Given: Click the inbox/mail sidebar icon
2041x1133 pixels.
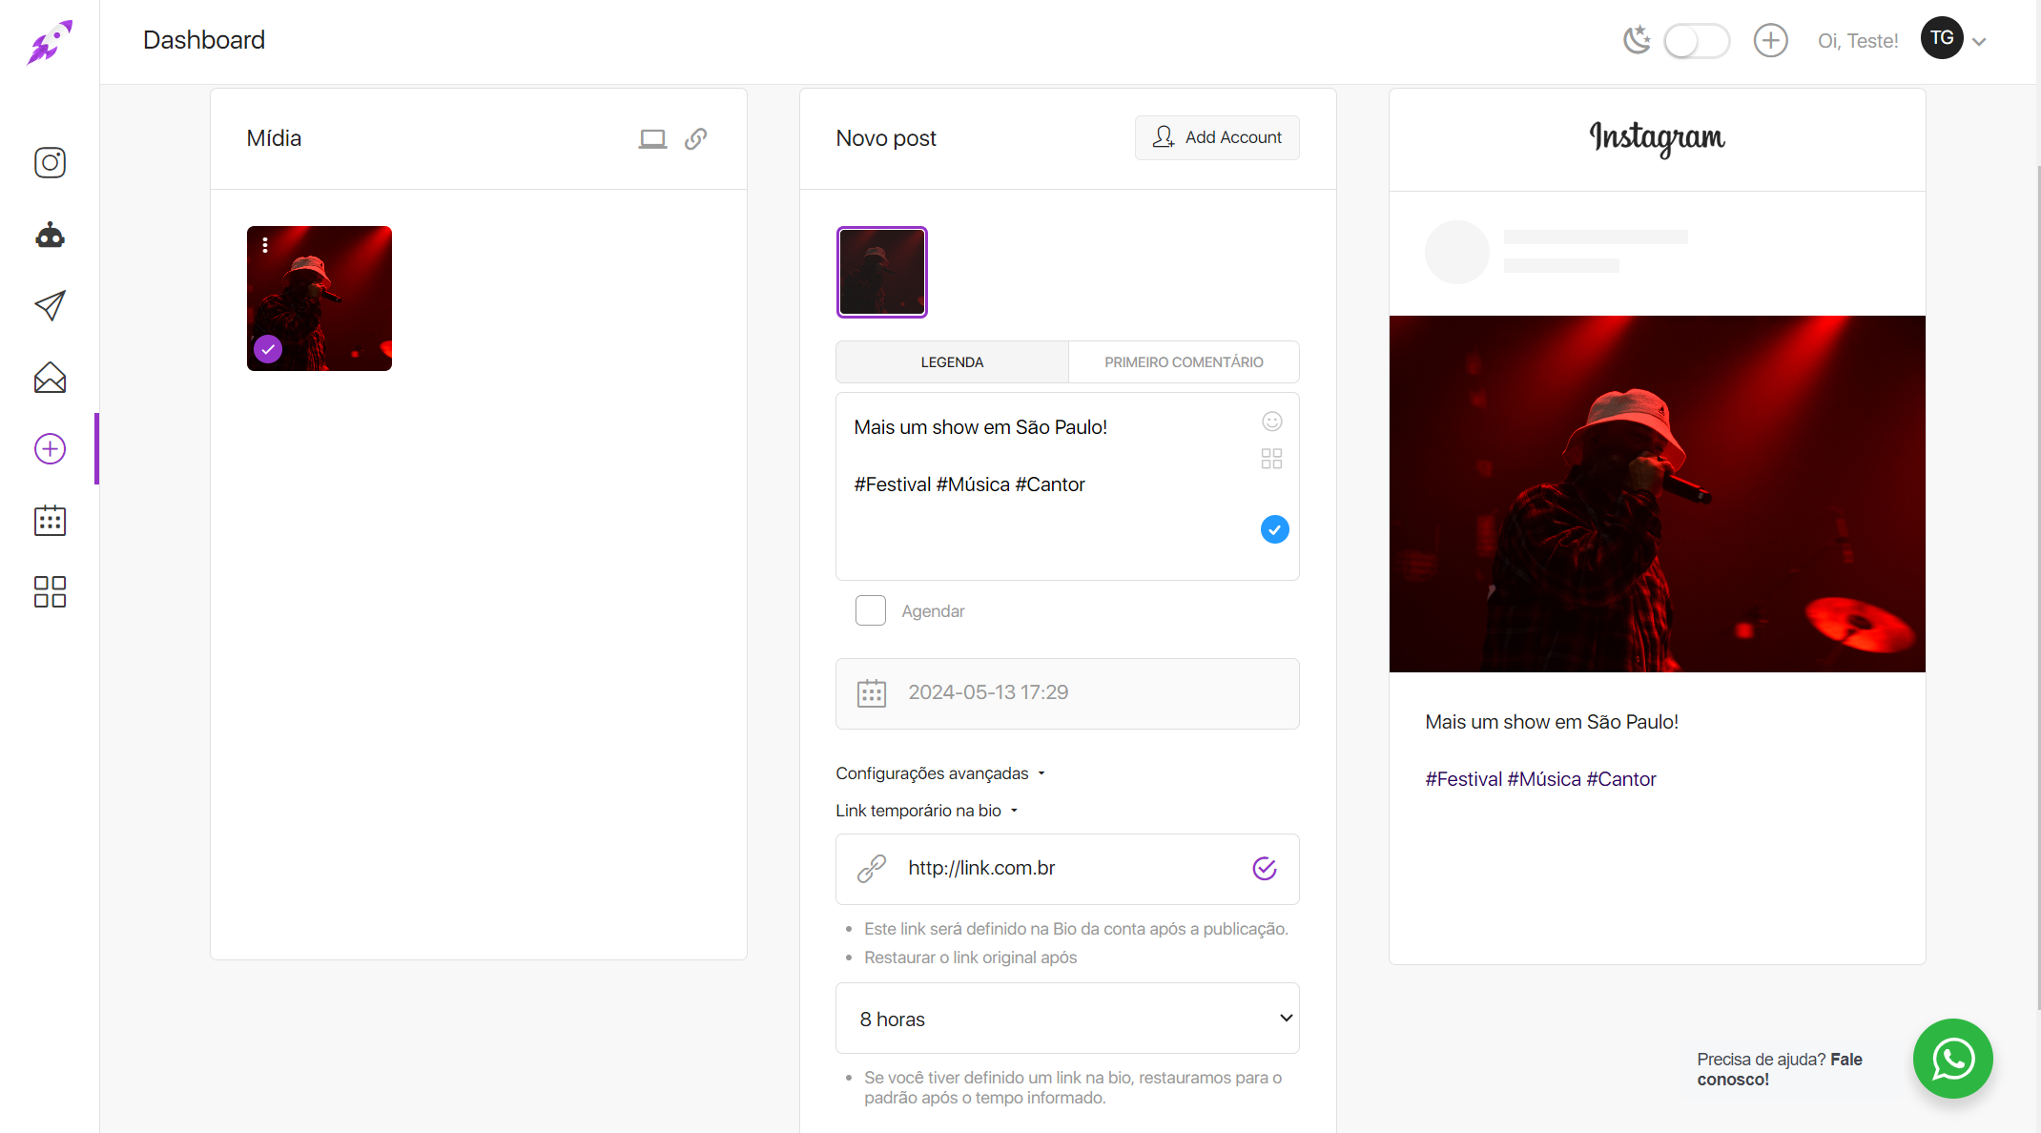Looking at the screenshot, I should [x=49, y=377].
